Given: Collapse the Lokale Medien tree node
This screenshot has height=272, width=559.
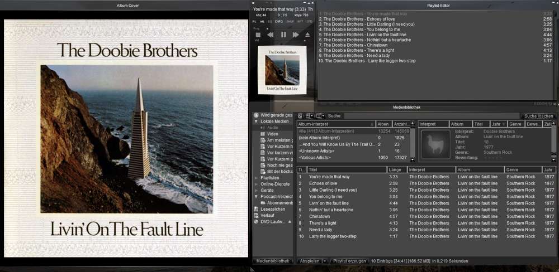Looking at the screenshot, I should (256, 122).
